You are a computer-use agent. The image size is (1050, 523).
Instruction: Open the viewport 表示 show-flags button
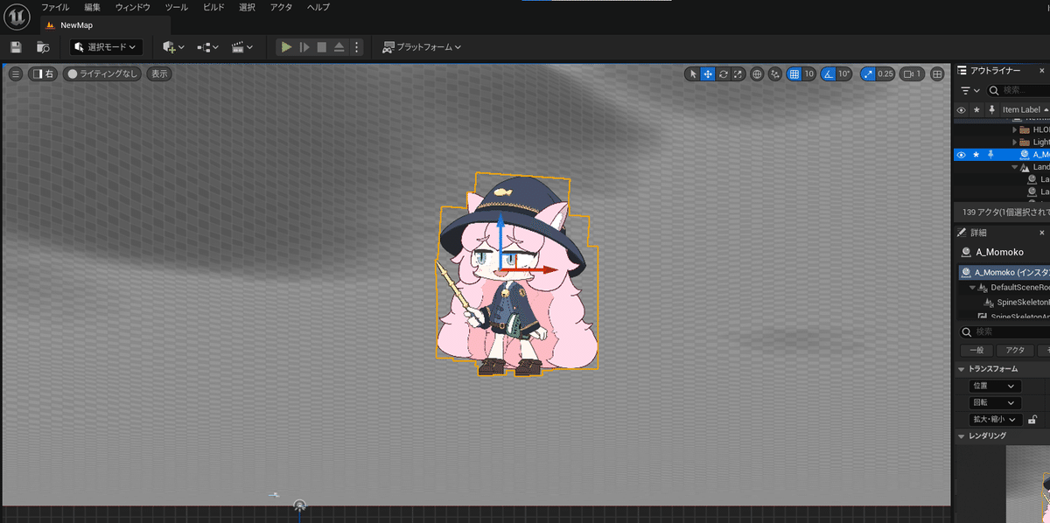(x=159, y=74)
